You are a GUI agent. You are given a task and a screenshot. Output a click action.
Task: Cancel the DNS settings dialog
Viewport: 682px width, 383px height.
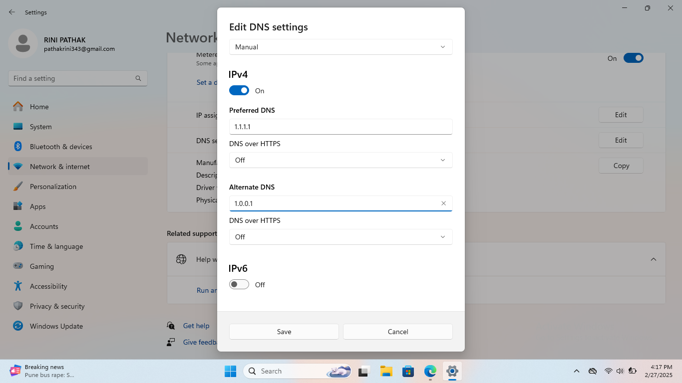397,332
